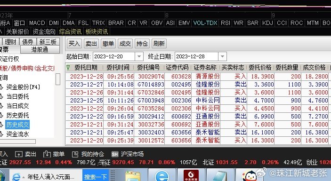This screenshot has width=331, height=181.
Task: Click arrow icon beside 历史委托
Action: [x=1, y=115]
